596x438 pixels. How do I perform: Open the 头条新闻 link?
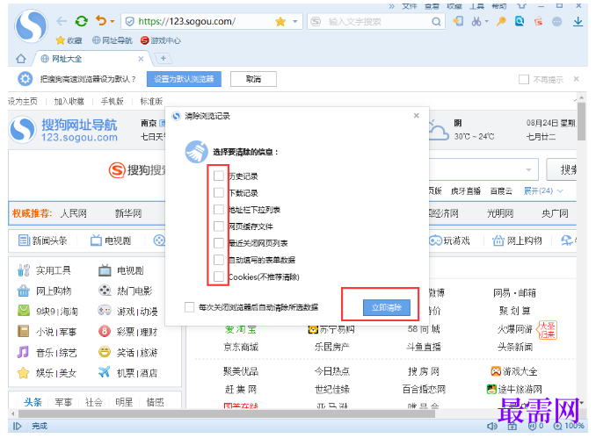coord(515,347)
